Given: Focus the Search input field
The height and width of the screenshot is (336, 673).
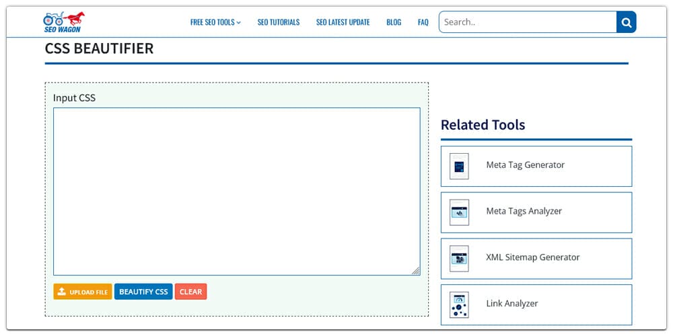Looking at the screenshot, I should [x=527, y=22].
